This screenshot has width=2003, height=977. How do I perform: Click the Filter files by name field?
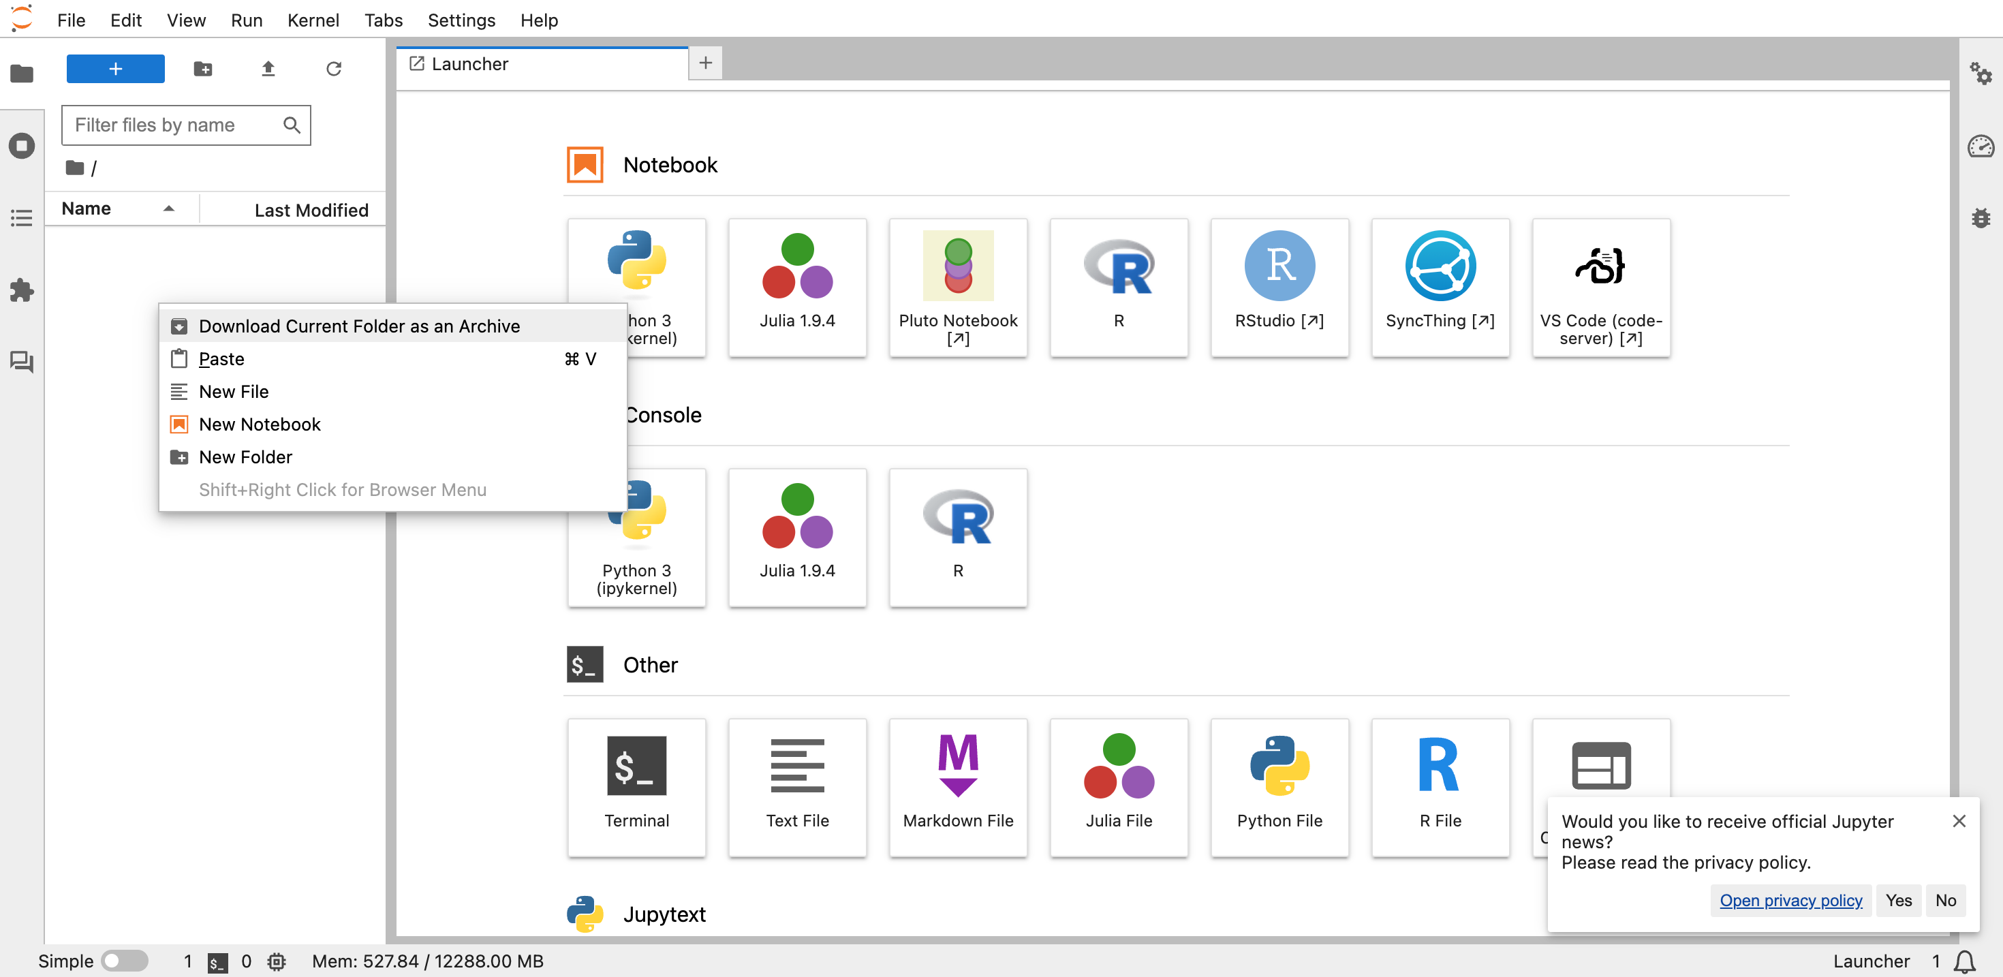click(x=186, y=125)
